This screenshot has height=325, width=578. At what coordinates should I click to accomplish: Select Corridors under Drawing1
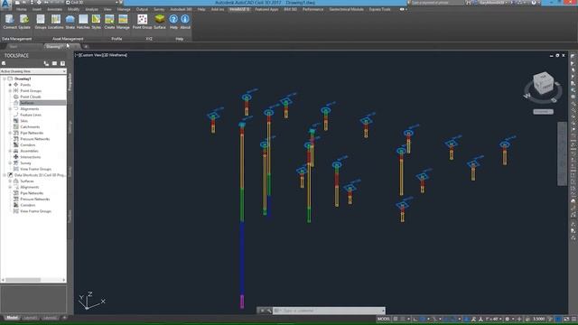coord(28,144)
